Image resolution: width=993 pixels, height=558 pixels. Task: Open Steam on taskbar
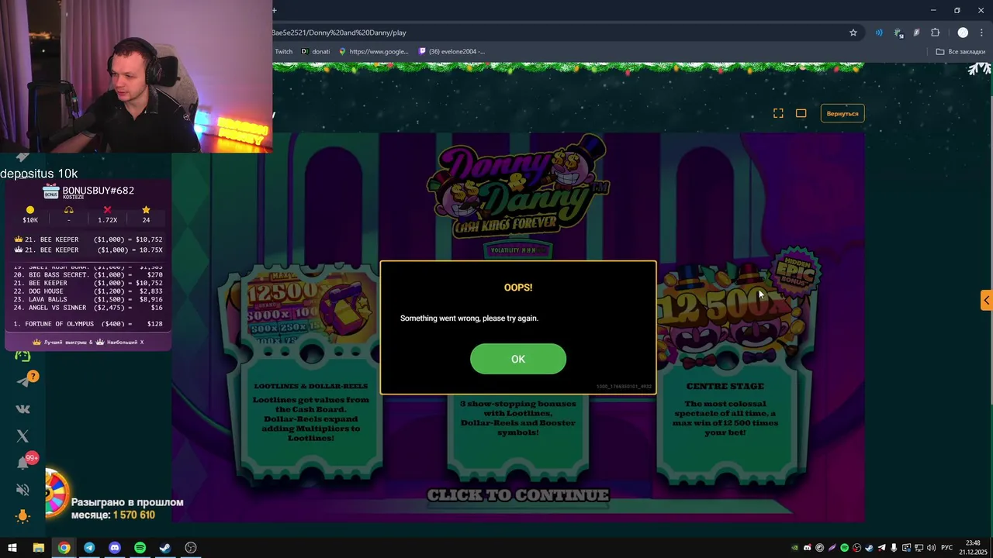(x=165, y=548)
